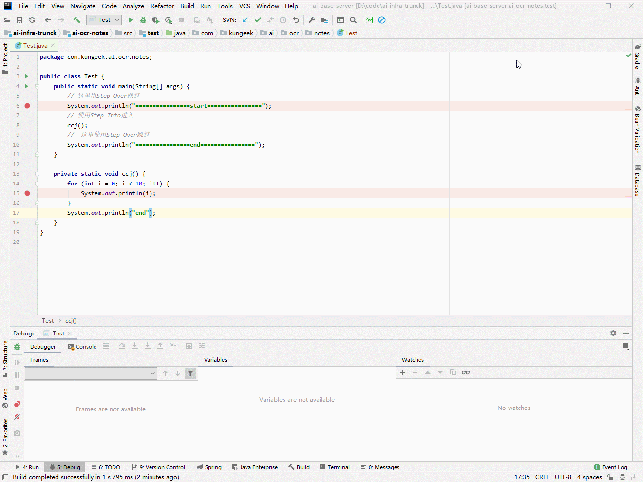Open the Terminal tool window button
Viewport: 643px width, 482px height.
pyautogui.click(x=335, y=467)
